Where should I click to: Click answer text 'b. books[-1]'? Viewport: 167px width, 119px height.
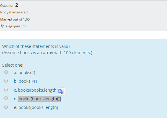pyautogui.click(x=25, y=81)
